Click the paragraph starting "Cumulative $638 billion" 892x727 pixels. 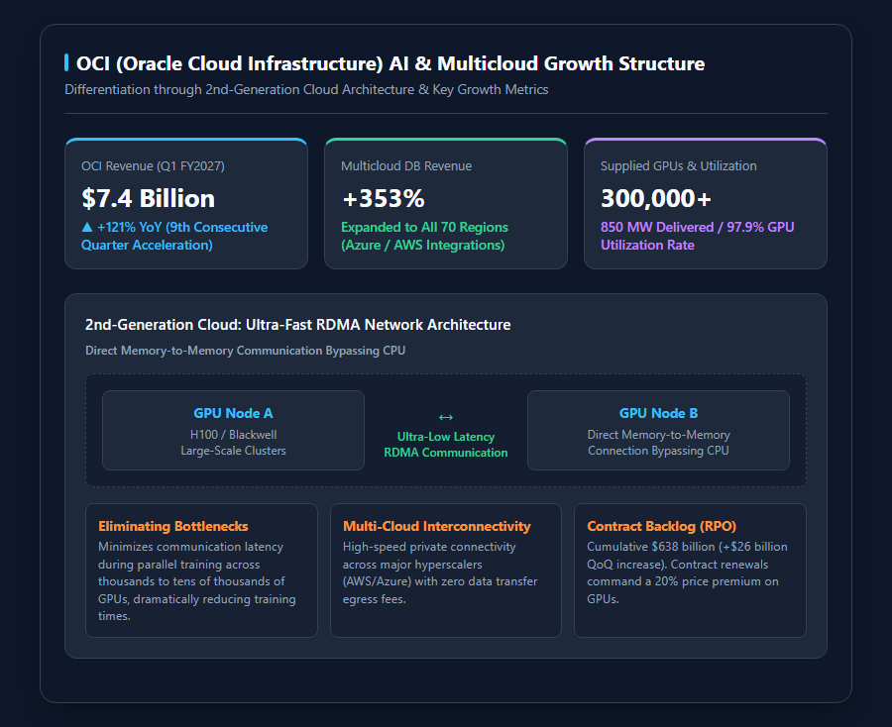pyautogui.click(x=687, y=572)
